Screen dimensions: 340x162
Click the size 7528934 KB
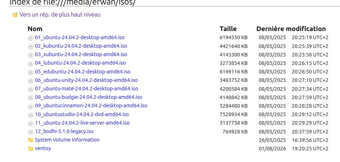[233, 114]
